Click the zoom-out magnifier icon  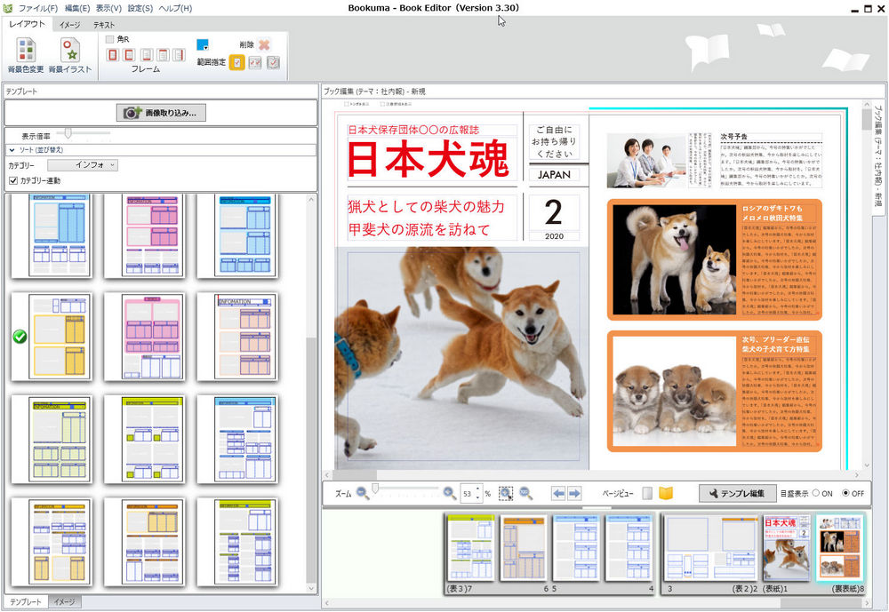(x=359, y=493)
